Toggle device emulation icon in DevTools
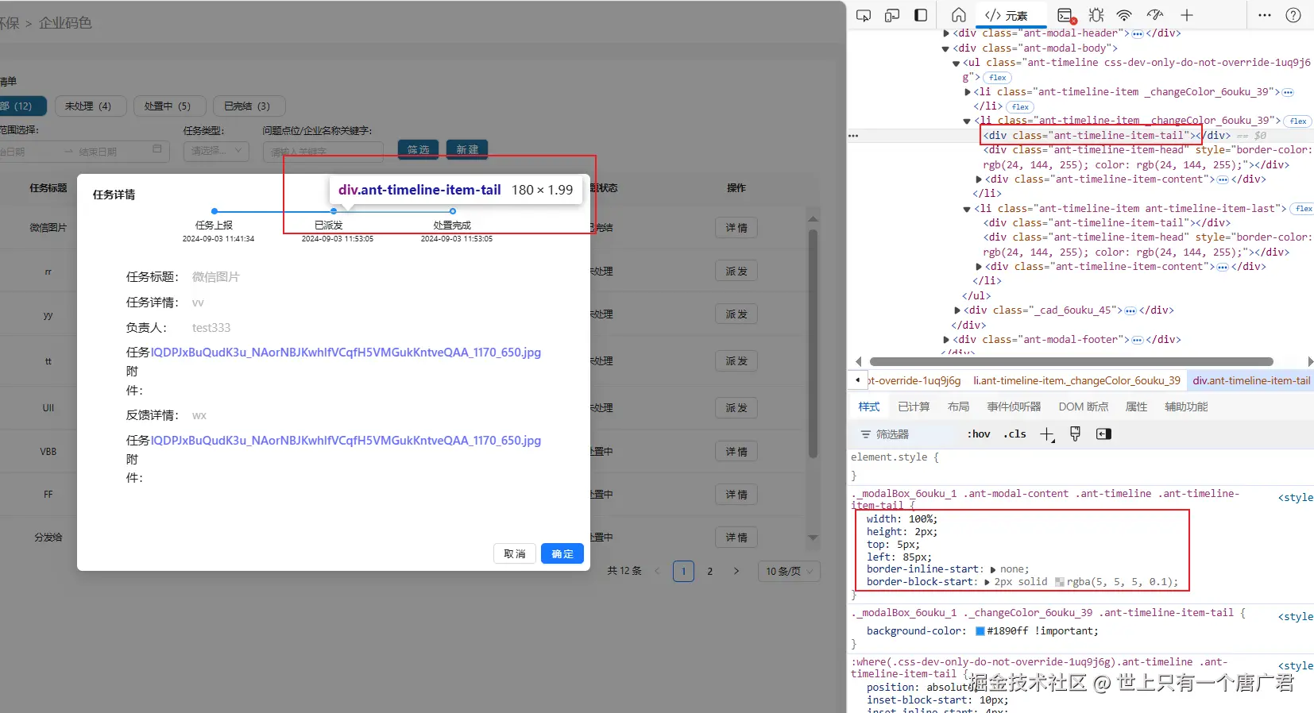This screenshot has width=1314, height=713. [892, 15]
